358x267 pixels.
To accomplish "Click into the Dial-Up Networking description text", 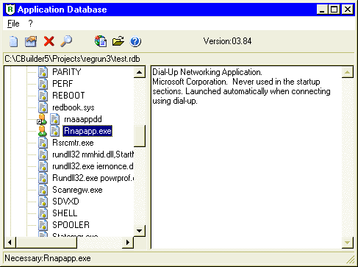I will pos(241,86).
